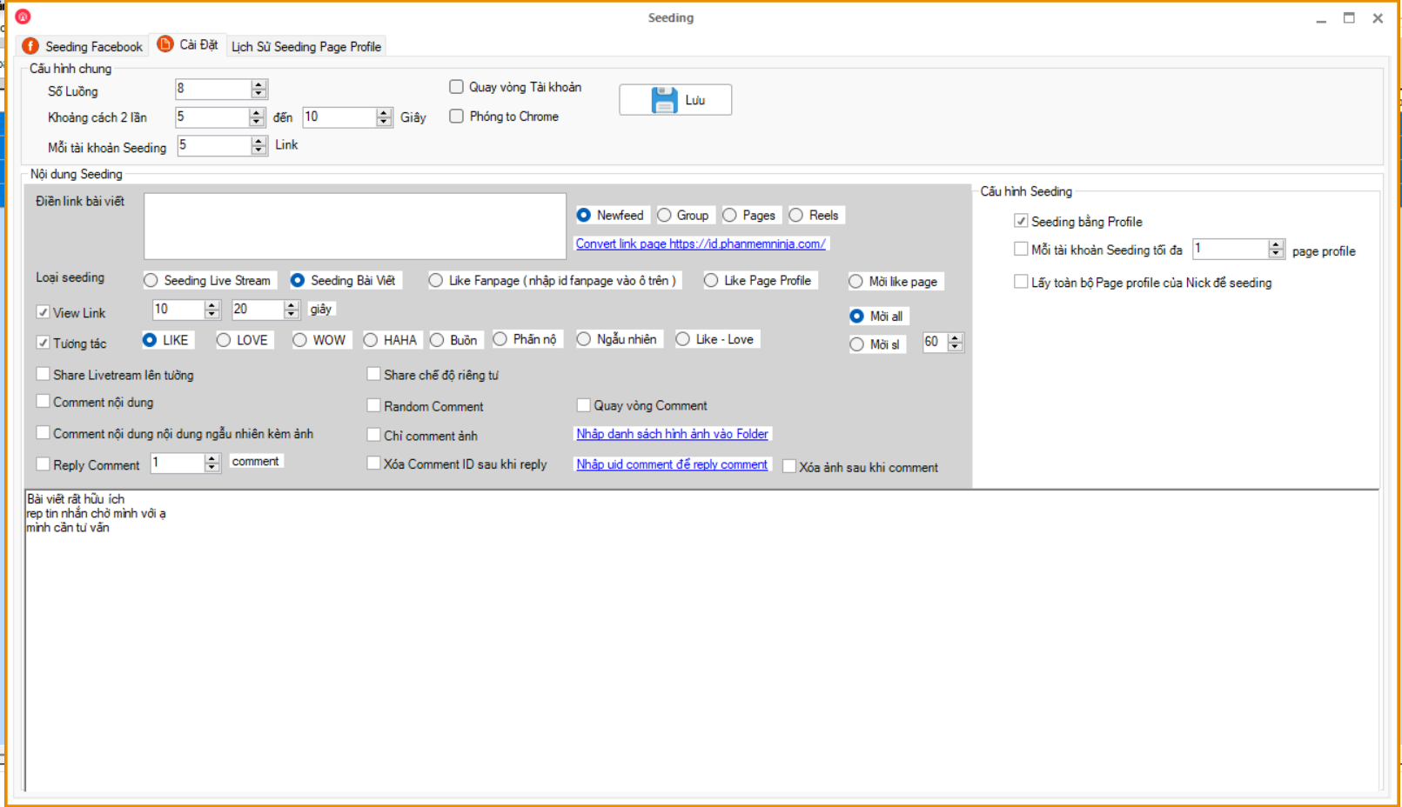Click the Điền link bài viết text box
1402x807 pixels.
click(354, 226)
